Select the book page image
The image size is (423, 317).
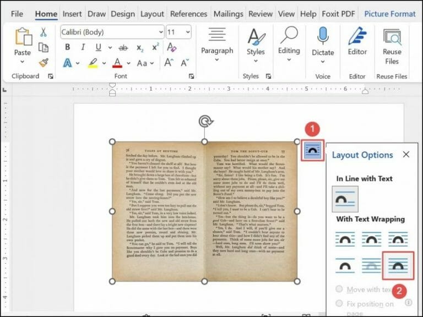204,211
